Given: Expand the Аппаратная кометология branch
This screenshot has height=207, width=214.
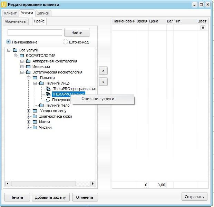Looking at the screenshot, I should tap(22, 61).
